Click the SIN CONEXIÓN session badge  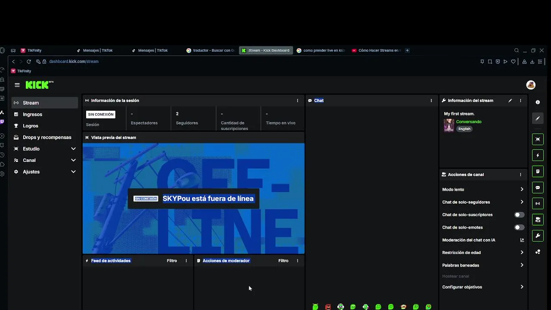[101, 115]
